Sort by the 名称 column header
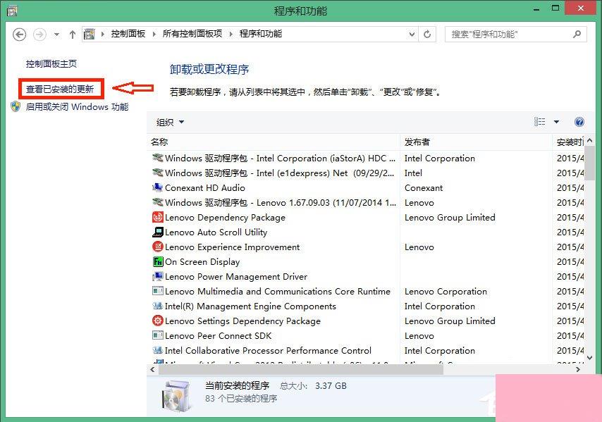Screen dimensions: 602x422 coord(273,142)
